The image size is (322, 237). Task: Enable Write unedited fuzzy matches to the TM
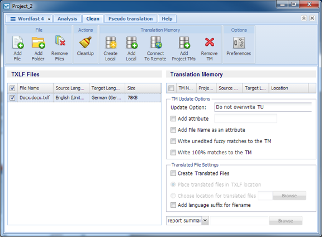[x=173, y=141]
